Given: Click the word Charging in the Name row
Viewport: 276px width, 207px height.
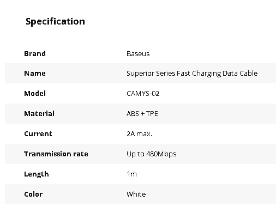Looking at the screenshot, I should tap(207, 74).
